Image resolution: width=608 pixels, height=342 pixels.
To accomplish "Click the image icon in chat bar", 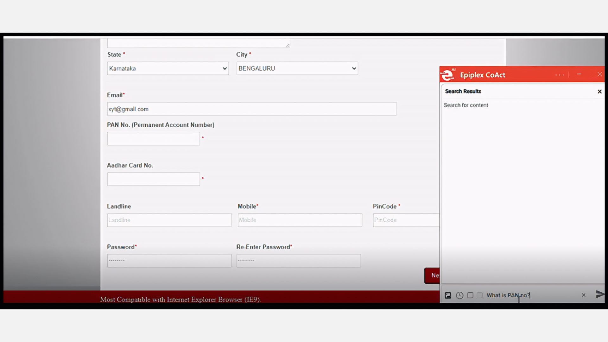I will [448, 295].
